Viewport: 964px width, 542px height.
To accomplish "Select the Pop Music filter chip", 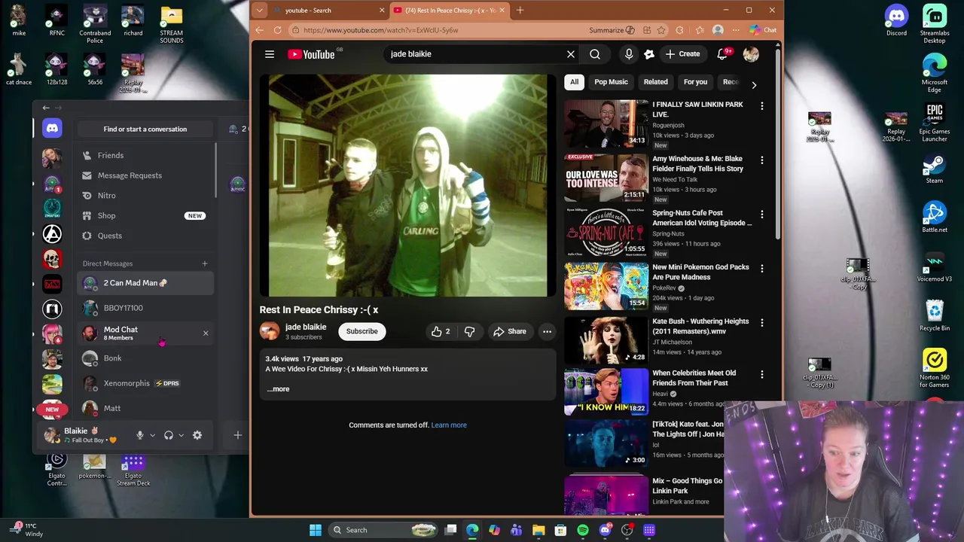I will 611,82.
